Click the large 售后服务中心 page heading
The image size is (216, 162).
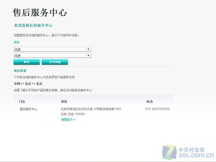pyautogui.click(x=40, y=13)
